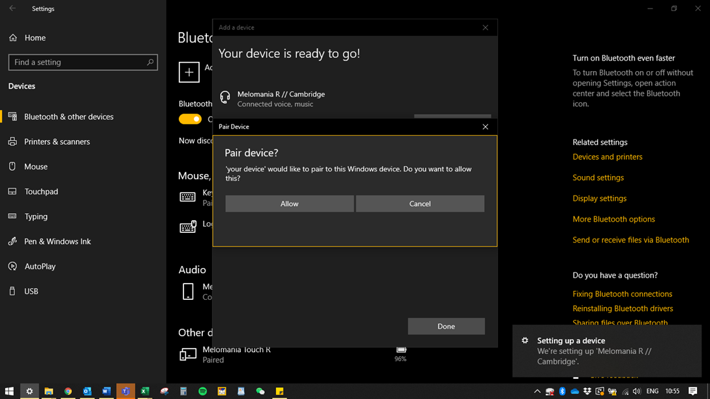Click the Find a setting search box
Viewport: 710px width, 399px height.
tap(78, 63)
